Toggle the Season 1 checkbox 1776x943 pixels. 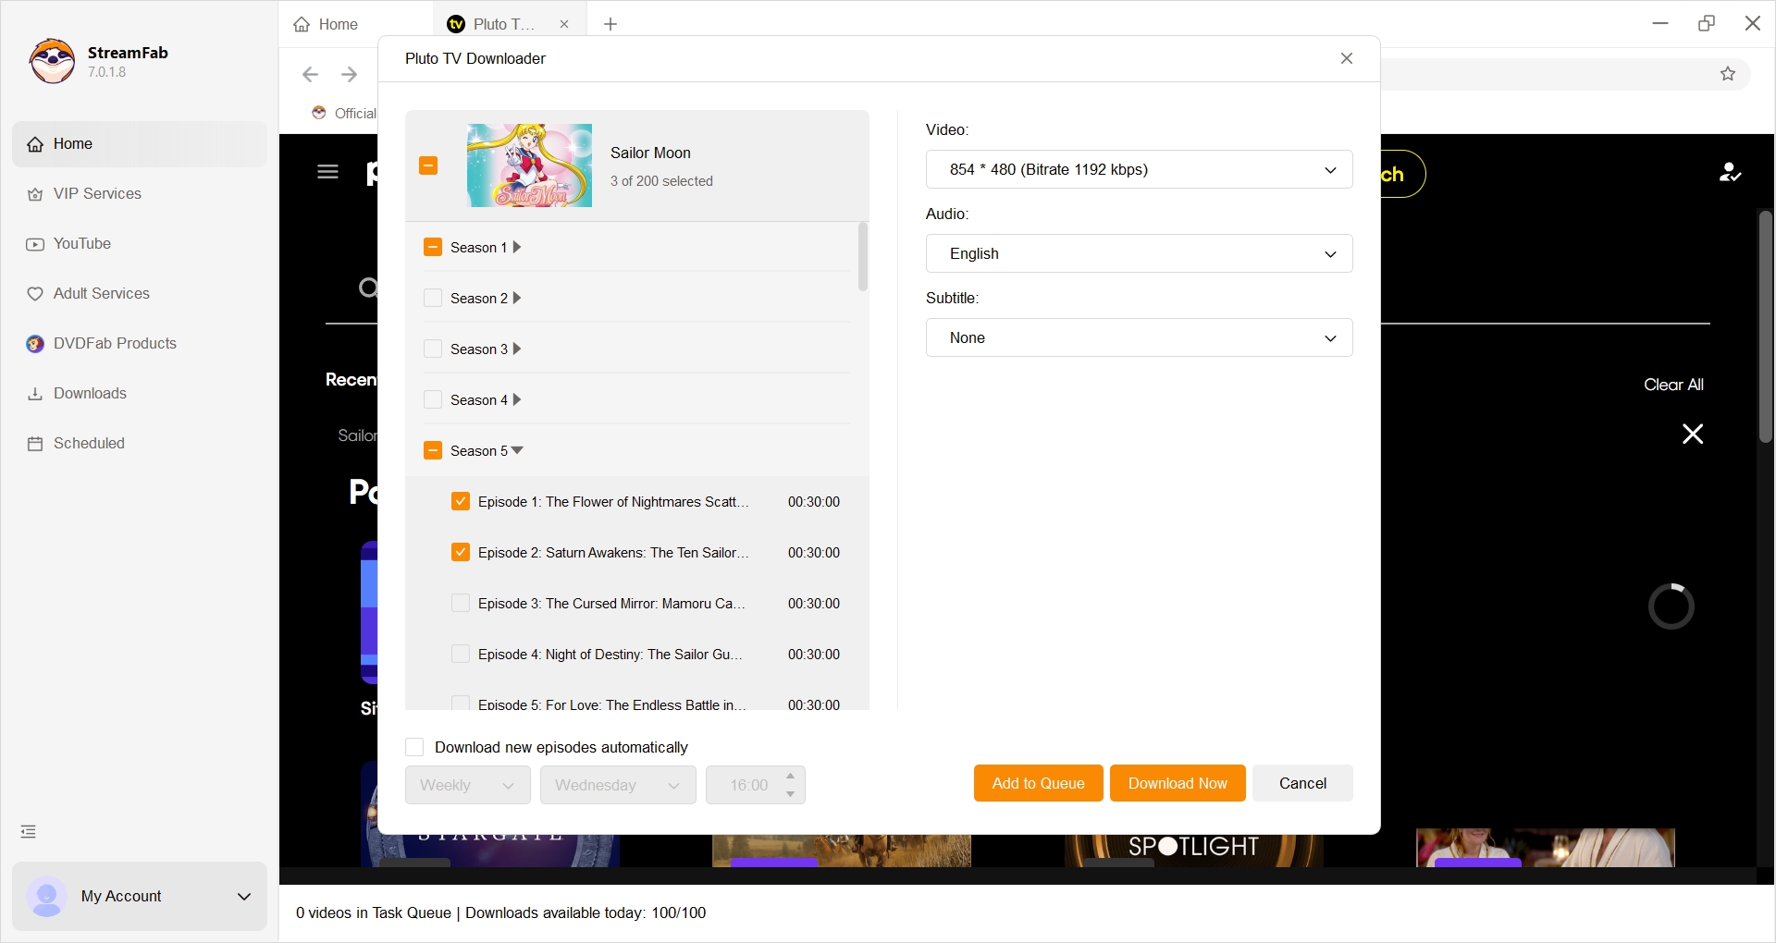(x=433, y=247)
